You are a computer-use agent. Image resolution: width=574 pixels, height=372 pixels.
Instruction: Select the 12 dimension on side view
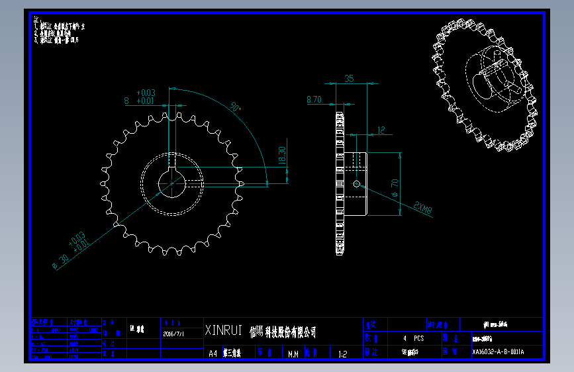click(381, 130)
